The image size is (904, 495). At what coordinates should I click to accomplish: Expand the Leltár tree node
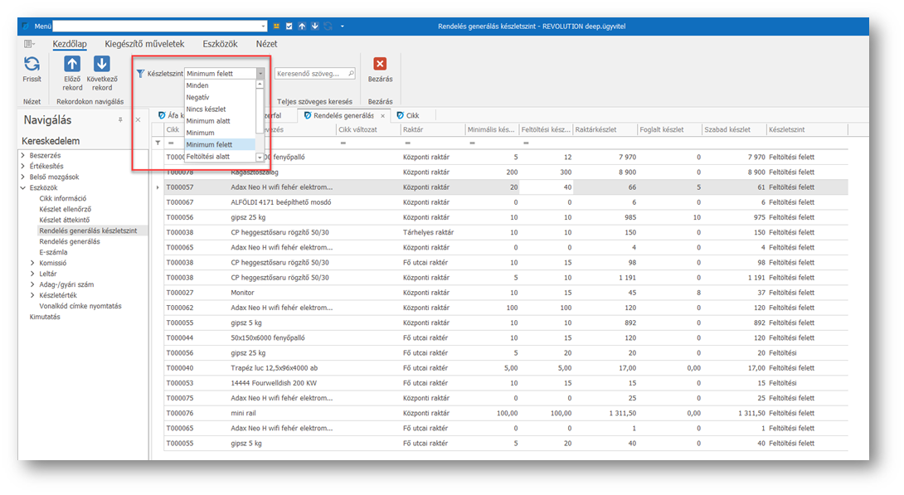(33, 274)
